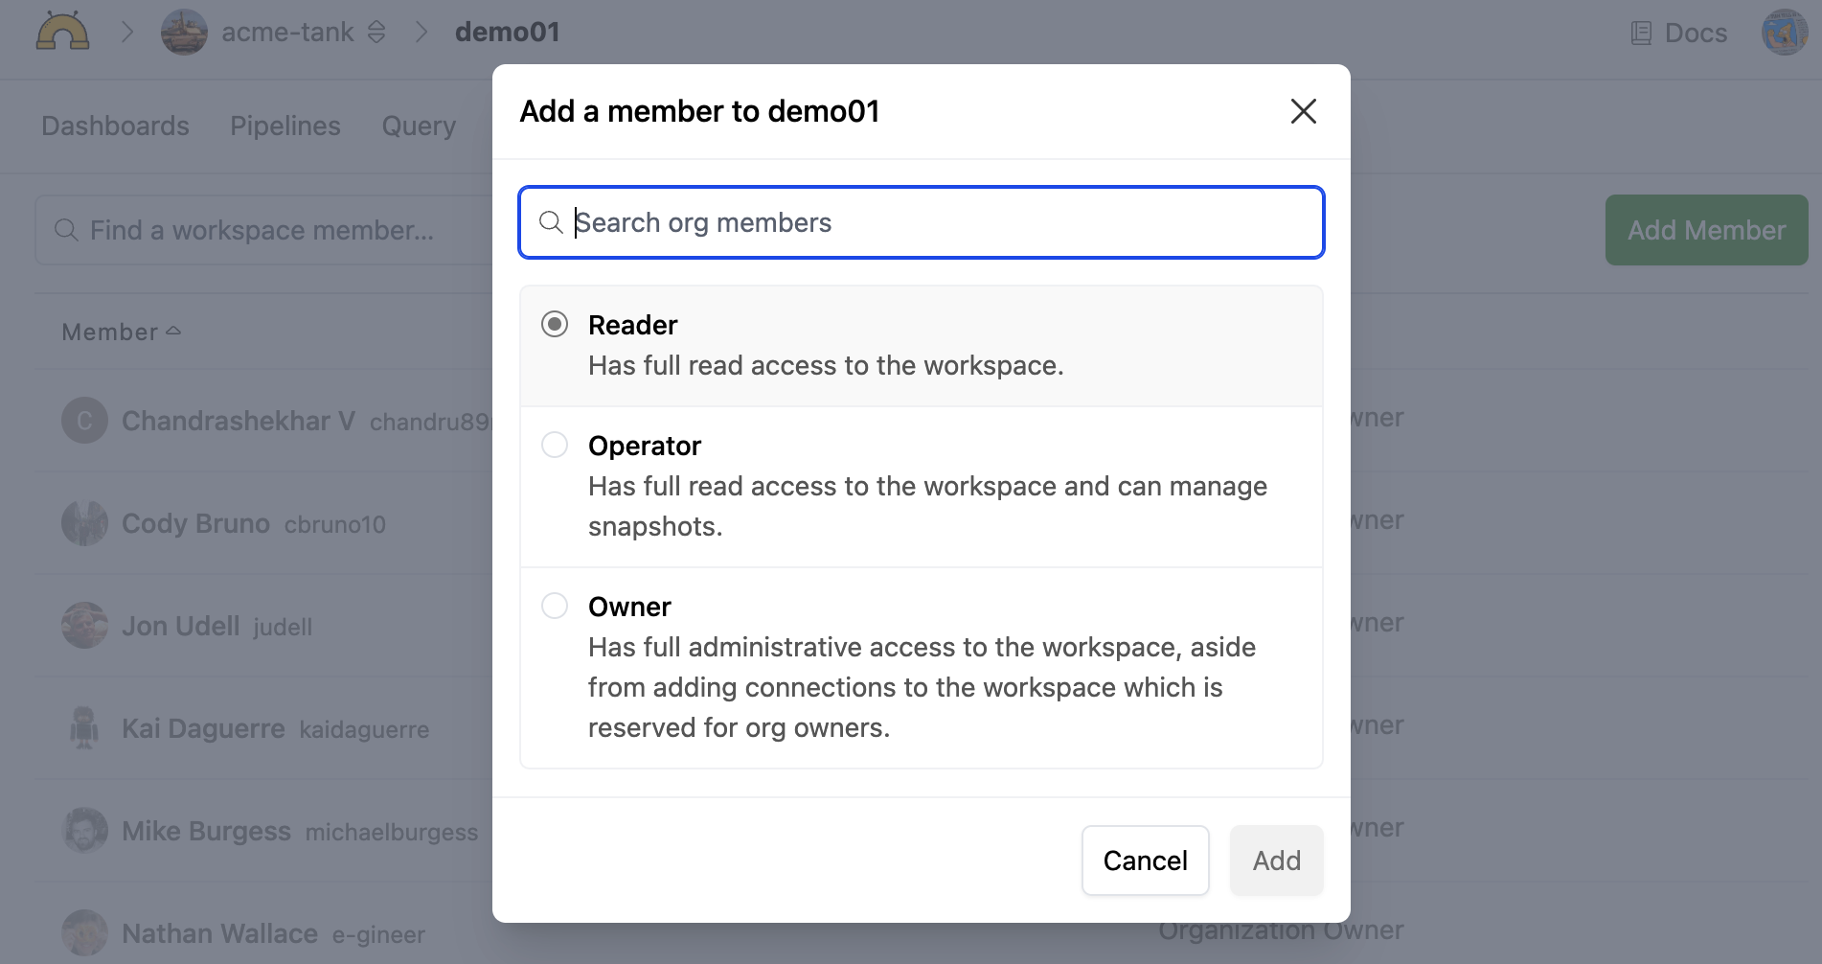Close the Add a member dialog
The image size is (1822, 964).
tap(1303, 111)
